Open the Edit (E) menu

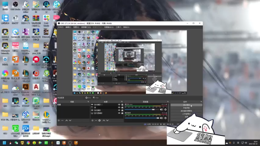click(68, 27)
